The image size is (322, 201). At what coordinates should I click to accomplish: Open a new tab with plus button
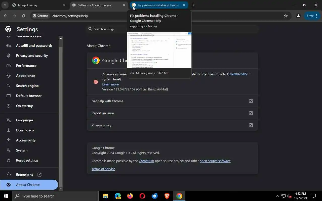click(193, 5)
